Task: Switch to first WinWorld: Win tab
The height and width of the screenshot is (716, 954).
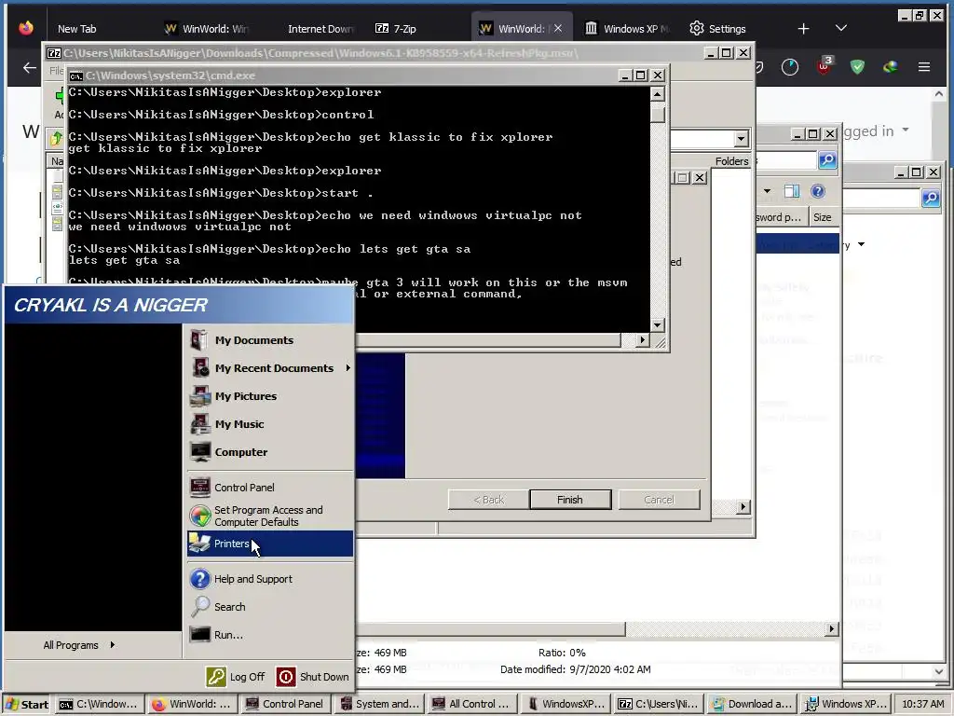Action: [x=207, y=29]
